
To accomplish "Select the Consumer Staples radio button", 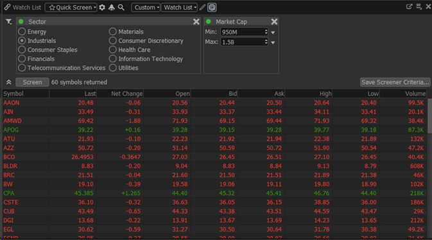I will [x=22, y=50].
